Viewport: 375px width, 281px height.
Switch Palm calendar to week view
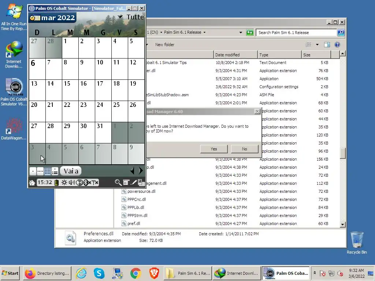click(x=40, y=171)
